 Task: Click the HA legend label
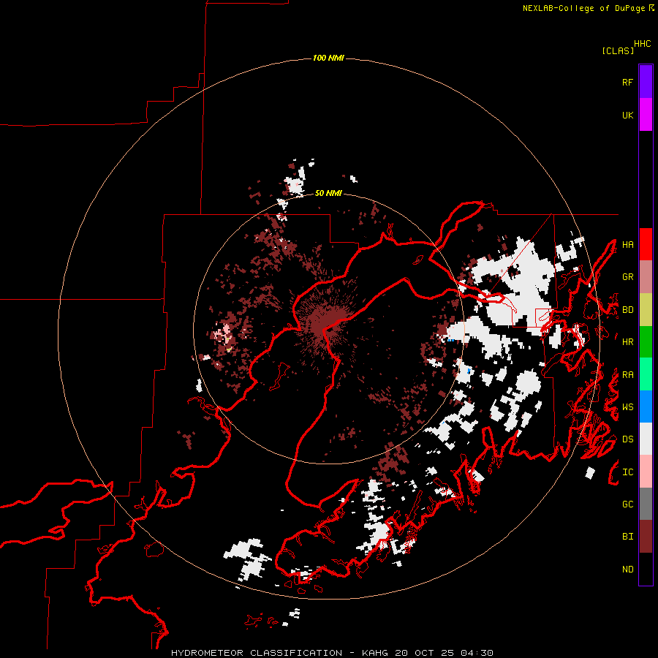(x=627, y=245)
